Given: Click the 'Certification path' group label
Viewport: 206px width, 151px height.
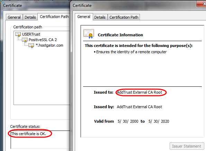Looking at the screenshot, I should (28, 27).
